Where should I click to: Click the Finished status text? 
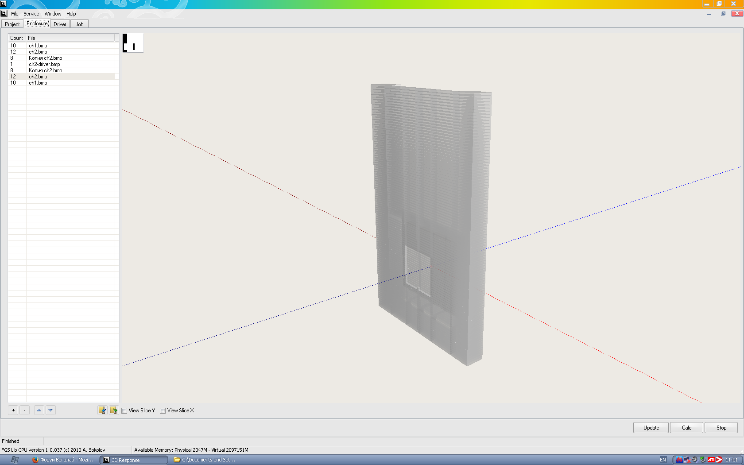coord(11,441)
